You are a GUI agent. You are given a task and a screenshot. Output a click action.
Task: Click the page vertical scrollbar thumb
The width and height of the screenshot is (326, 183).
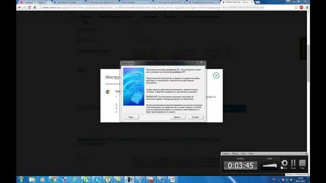click(308, 63)
